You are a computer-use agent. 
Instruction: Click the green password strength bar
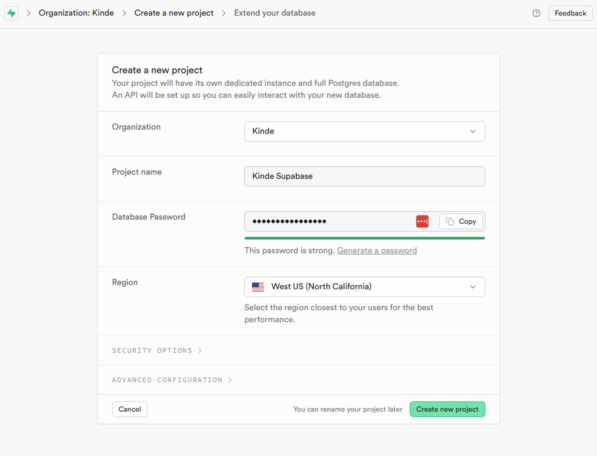pyautogui.click(x=364, y=238)
